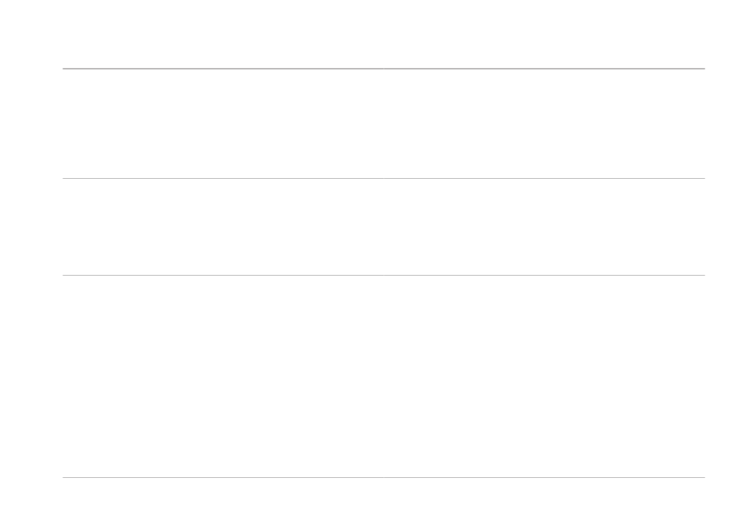Click the first empty row's right cell

pos(544,123)
